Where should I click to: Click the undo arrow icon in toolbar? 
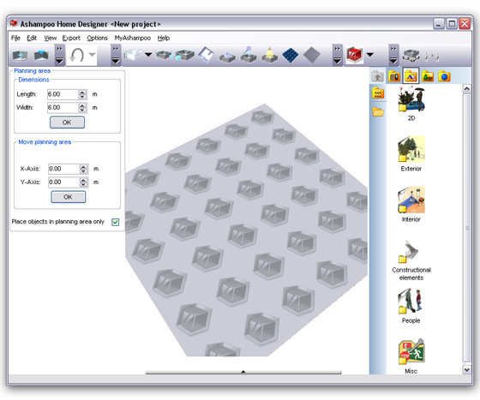76,56
